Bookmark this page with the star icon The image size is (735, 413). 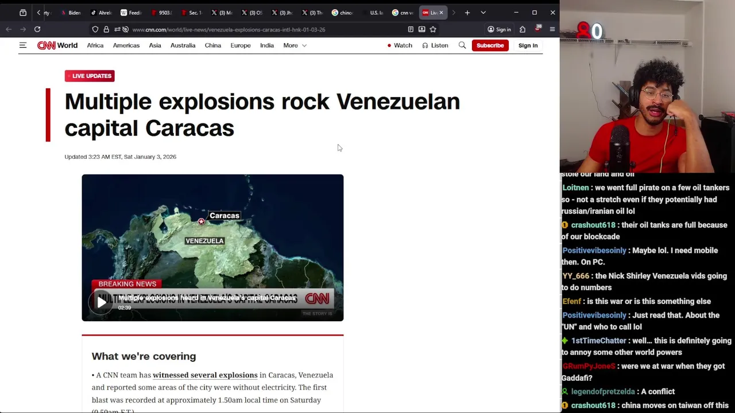coord(433,29)
